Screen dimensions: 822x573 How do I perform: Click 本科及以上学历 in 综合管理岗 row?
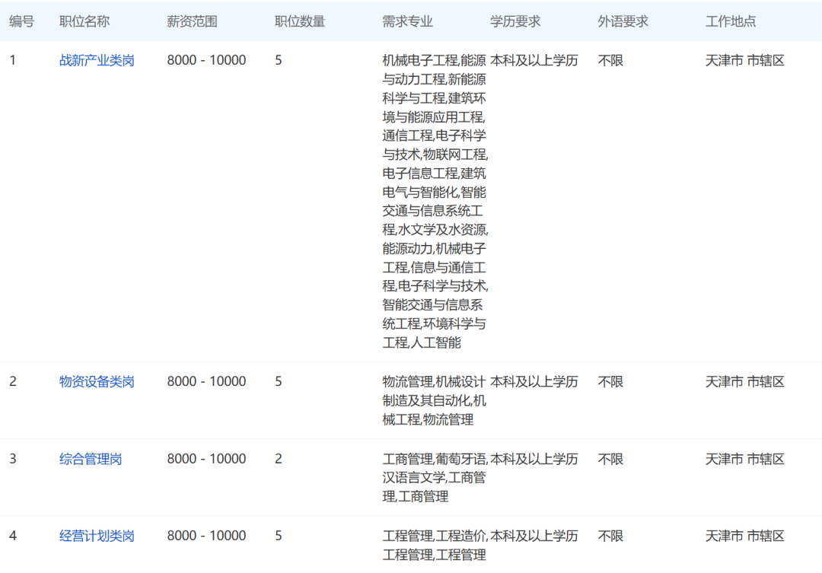(x=534, y=460)
